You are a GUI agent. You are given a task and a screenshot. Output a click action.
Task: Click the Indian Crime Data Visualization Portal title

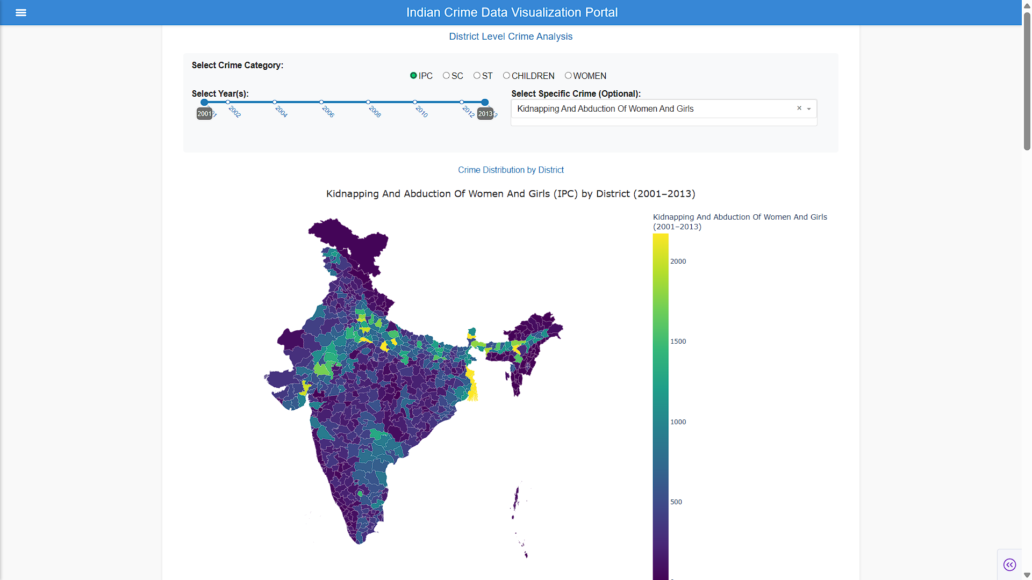click(512, 12)
